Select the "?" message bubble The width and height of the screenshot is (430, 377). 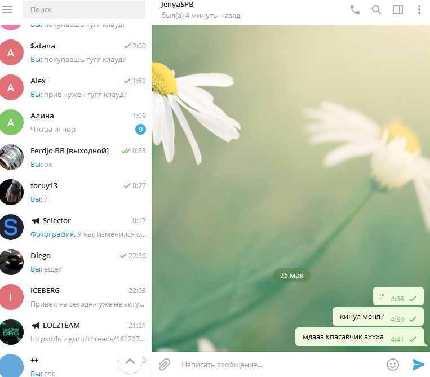pyautogui.click(x=398, y=296)
